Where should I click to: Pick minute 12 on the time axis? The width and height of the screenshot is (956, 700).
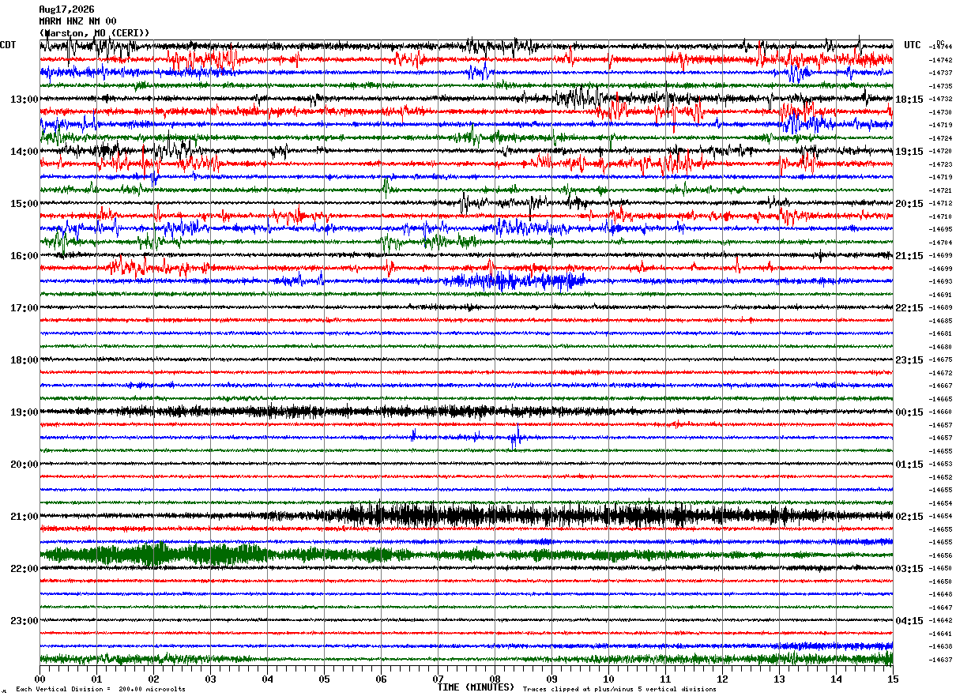coord(722,679)
